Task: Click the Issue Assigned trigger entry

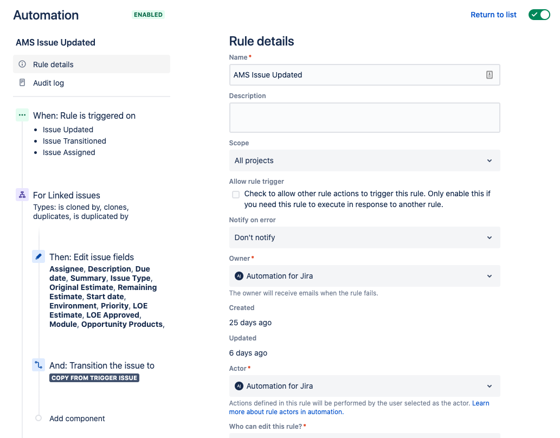Action: pos(69,152)
